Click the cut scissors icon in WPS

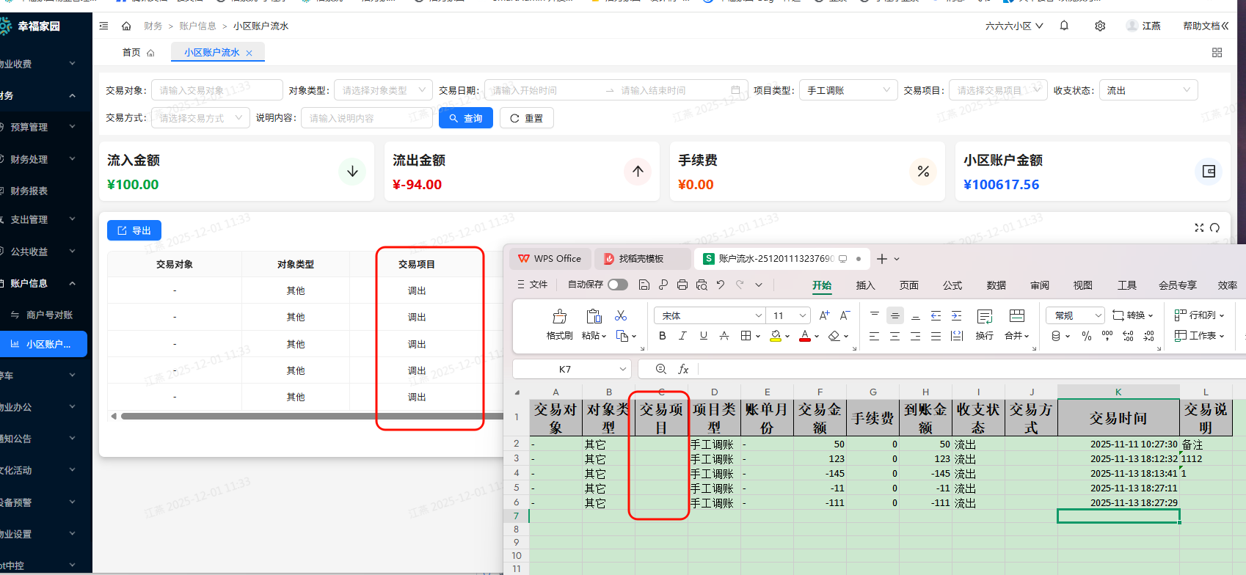tap(621, 315)
